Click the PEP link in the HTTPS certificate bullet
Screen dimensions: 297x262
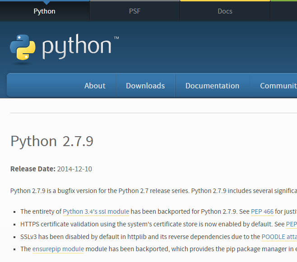point(291,224)
